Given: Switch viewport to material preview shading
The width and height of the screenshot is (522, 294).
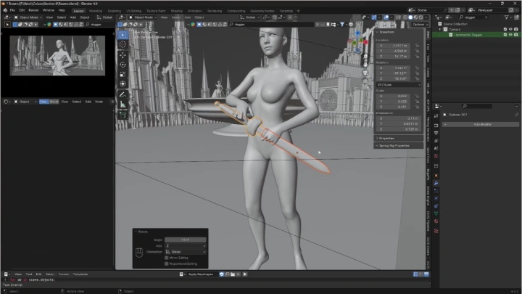Looking at the screenshot, I should pos(416,17).
